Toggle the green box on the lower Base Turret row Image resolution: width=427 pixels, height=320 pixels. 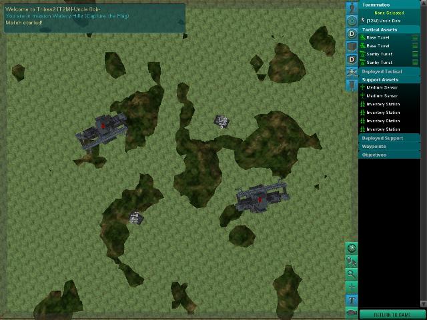pos(415,45)
